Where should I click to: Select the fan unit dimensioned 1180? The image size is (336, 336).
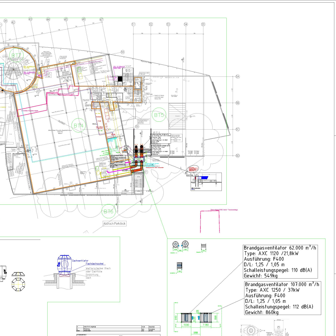(x=205, y=318)
